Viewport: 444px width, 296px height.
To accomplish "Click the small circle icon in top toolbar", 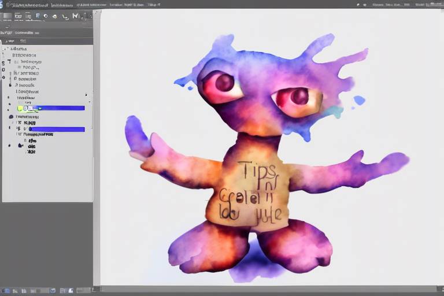I will 46,16.
